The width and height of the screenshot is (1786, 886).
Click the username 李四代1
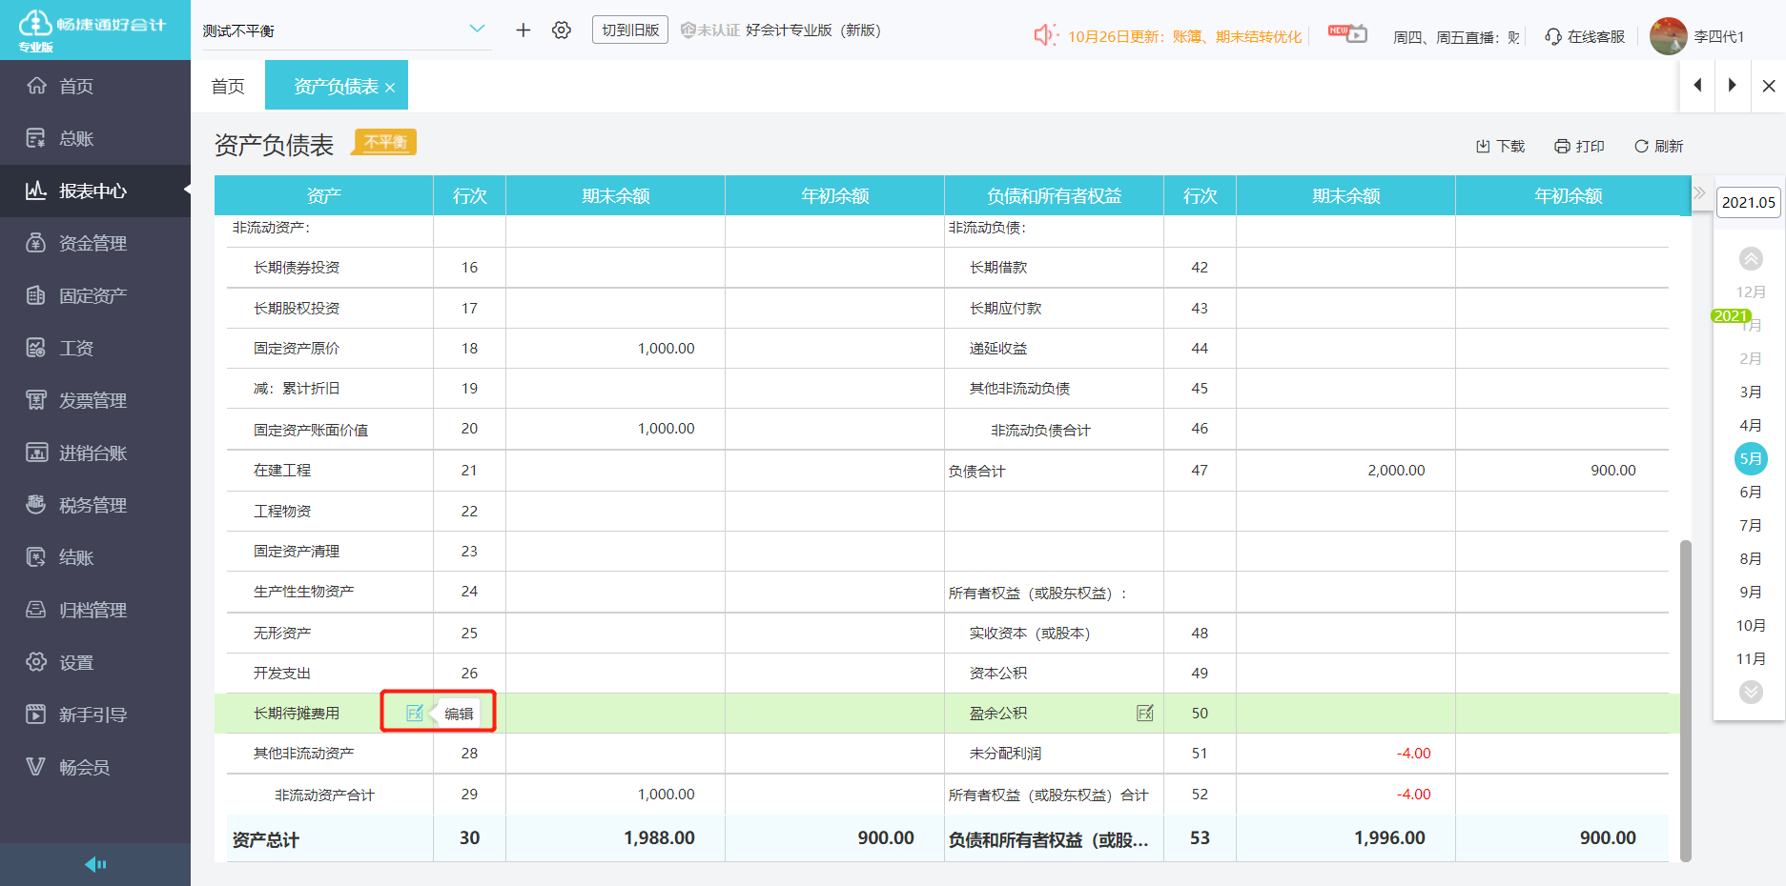pos(1719,37)
